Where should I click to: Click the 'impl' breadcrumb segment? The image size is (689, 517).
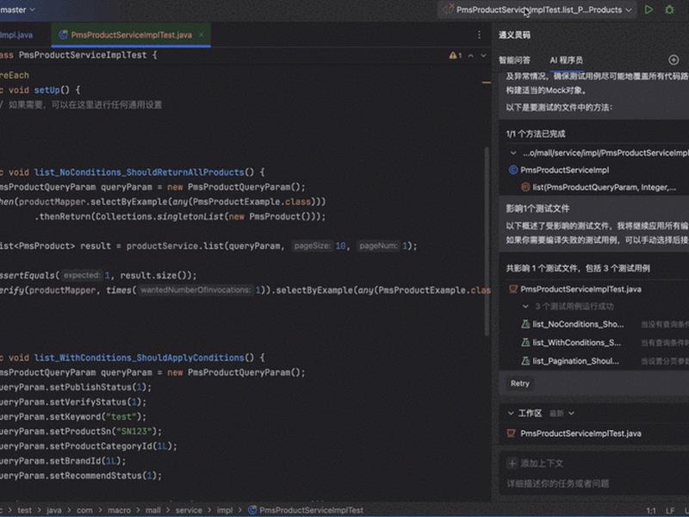[x=225, y=510]
